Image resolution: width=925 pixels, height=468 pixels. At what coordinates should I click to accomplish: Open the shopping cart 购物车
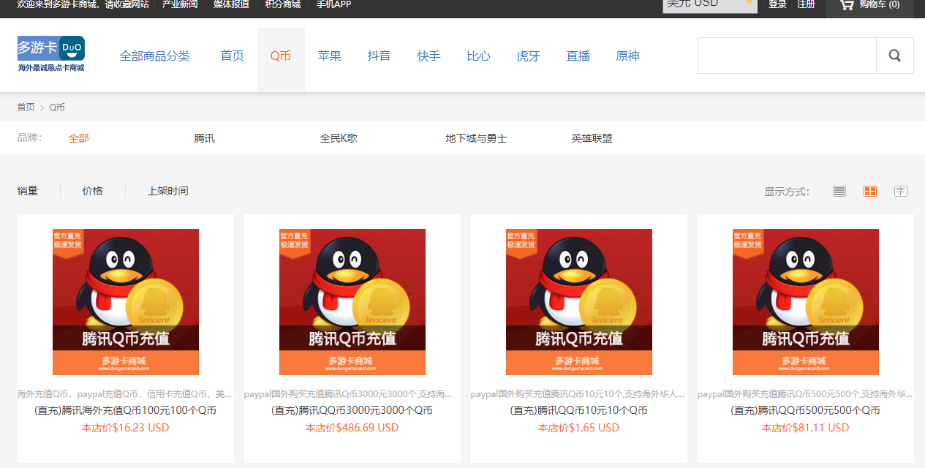pos(869,4)
